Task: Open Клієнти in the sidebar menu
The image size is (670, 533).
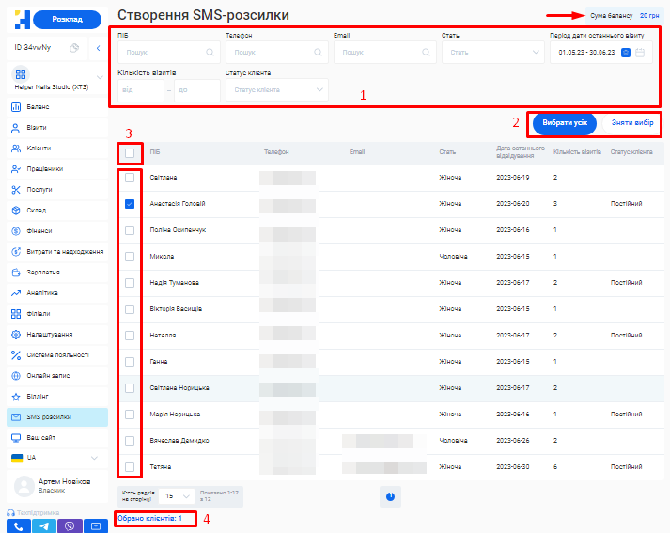Action: coord(39,149)
